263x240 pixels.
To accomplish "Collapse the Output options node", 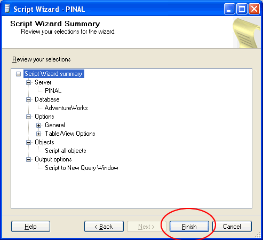I will pyautogui.click(x=28, y=159).
